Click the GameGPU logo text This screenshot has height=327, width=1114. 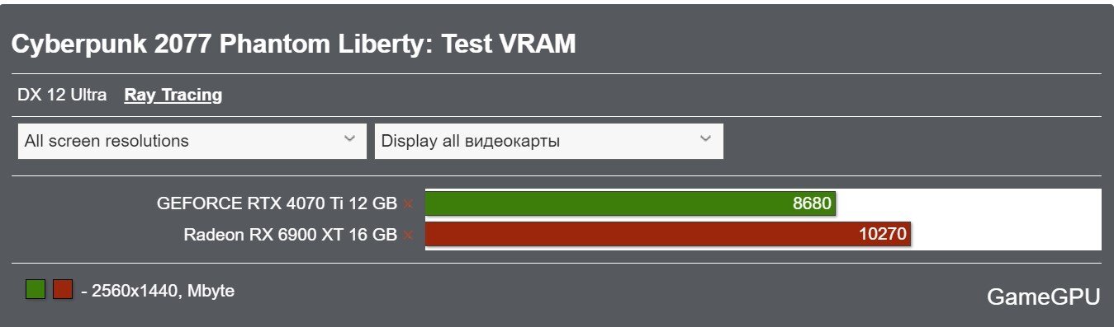coord(1044,297)
